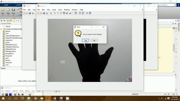Switch to the MATLAB PLOTS tab
The width and height of the screenshot is (180, 101).
tap(19, 5)
